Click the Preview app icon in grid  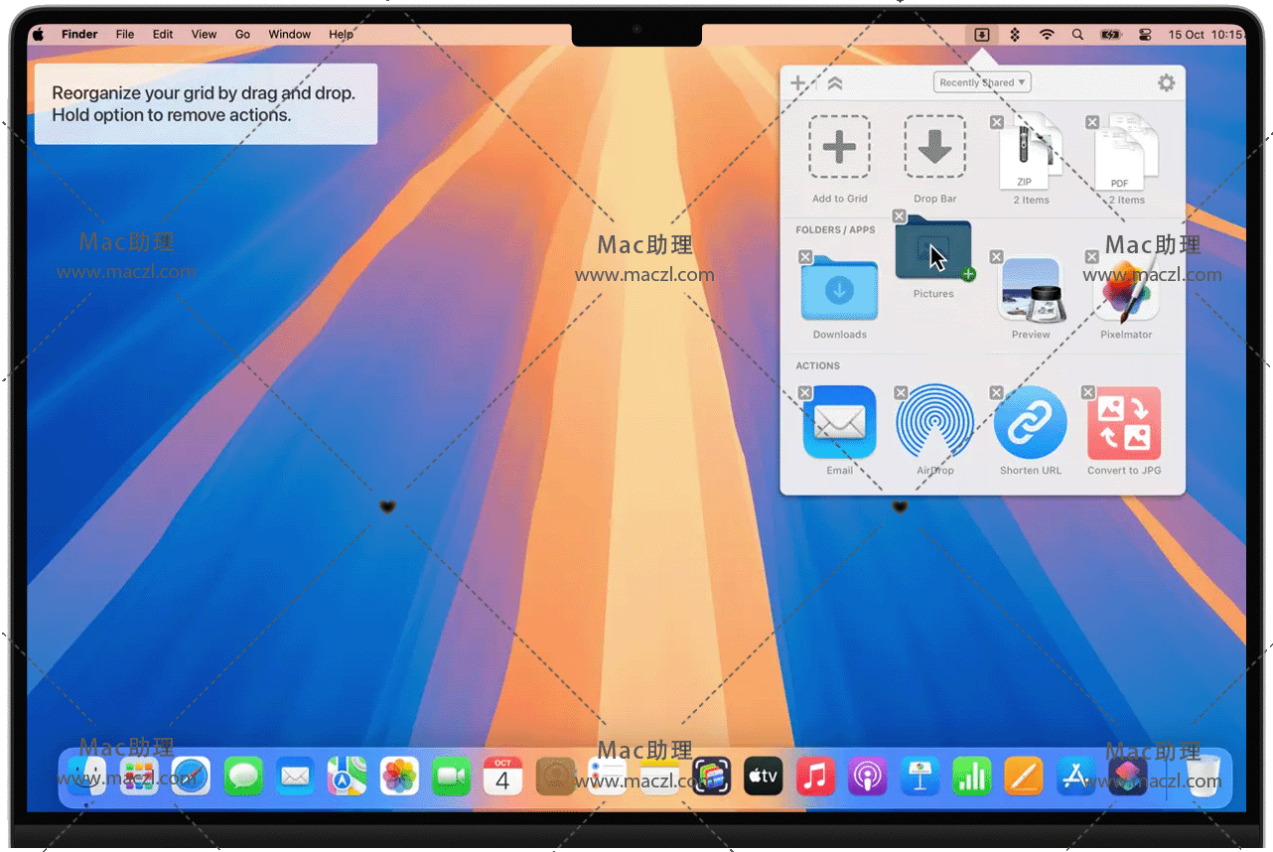(1031, 290)
